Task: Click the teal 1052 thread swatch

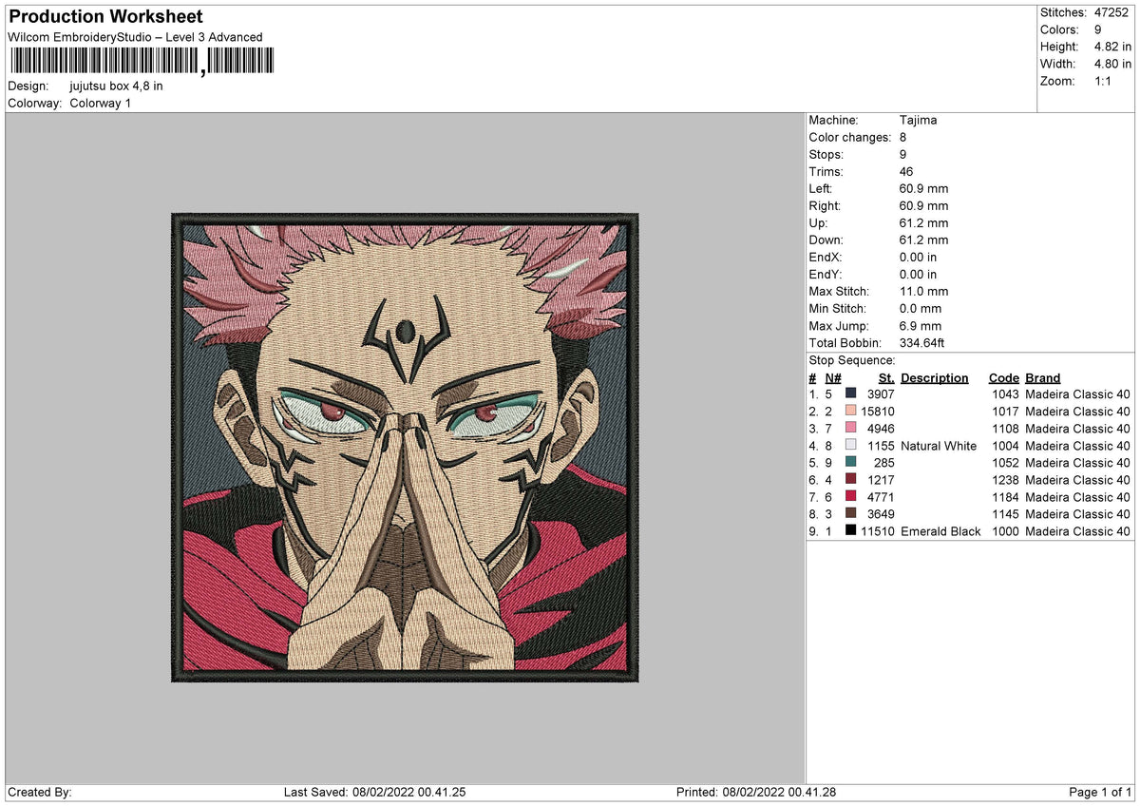Action: click(x=850, y=462)
